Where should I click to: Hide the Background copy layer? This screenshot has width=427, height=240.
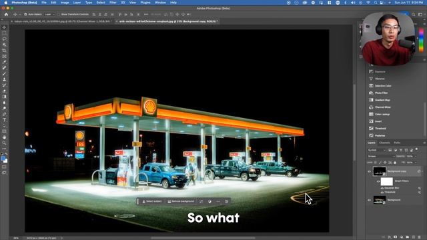[x=369, y=171]
